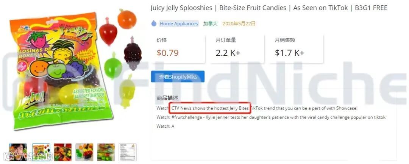This screenshot has width=409, height=164.
Task: Click the 大数跨境 watermark logo
Action: [x=28, y=157]
